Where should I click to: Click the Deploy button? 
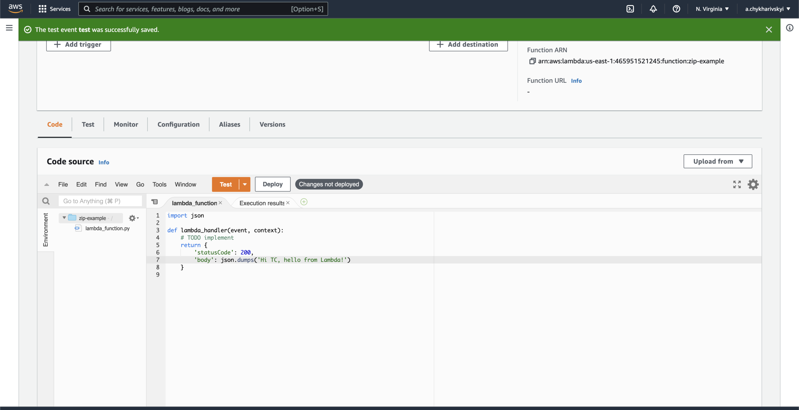(273, 184)
